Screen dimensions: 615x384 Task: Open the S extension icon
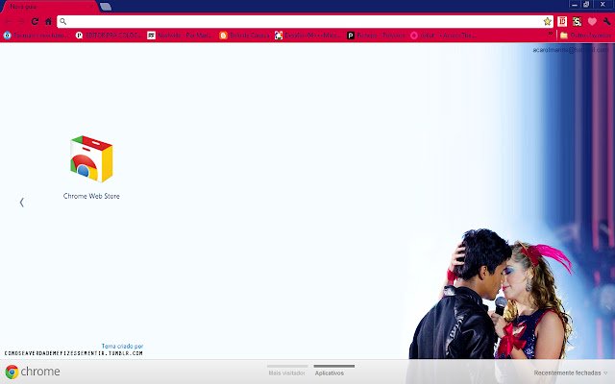pyautogui.click(x=577, y=21)
